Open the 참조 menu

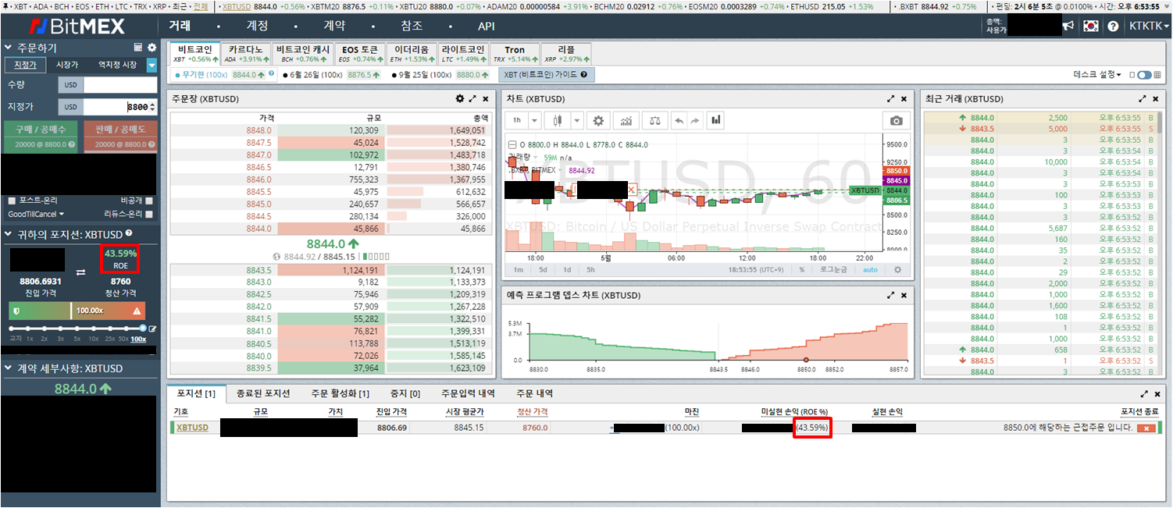[x=412, y=26]
